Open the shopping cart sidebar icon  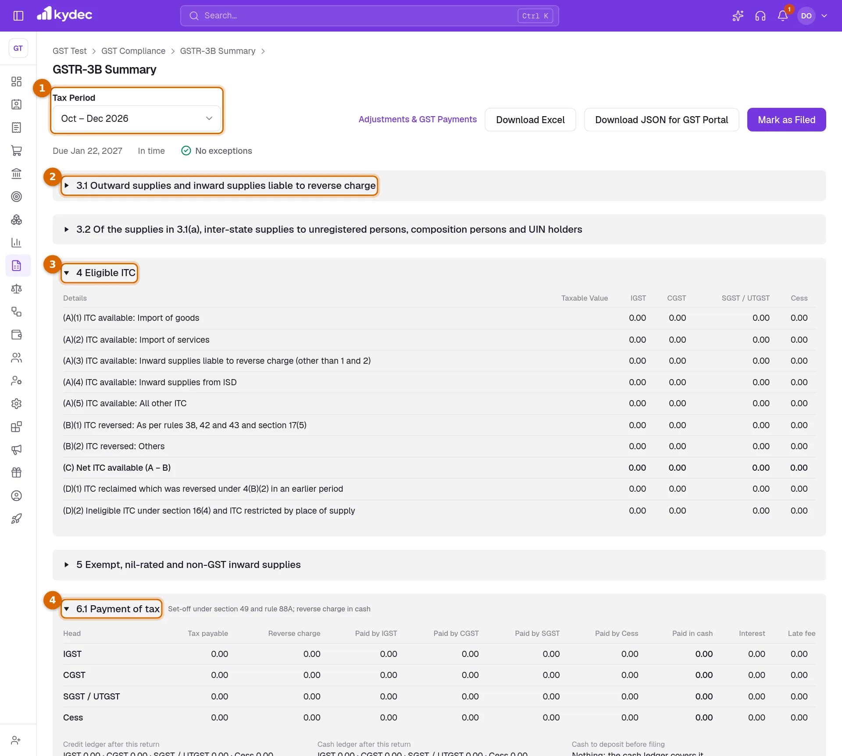coord(17,151)
